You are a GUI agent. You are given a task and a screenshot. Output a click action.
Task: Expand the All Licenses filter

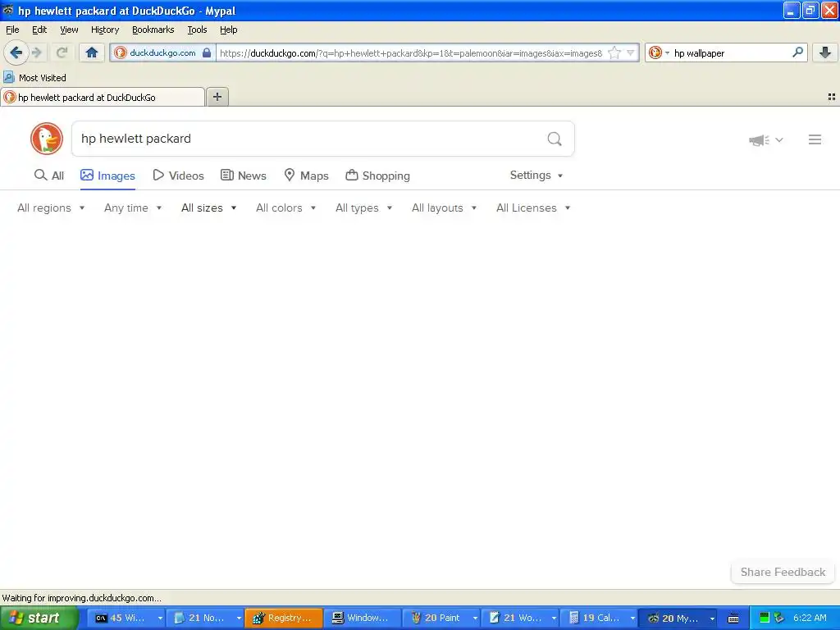pos(533,208)
